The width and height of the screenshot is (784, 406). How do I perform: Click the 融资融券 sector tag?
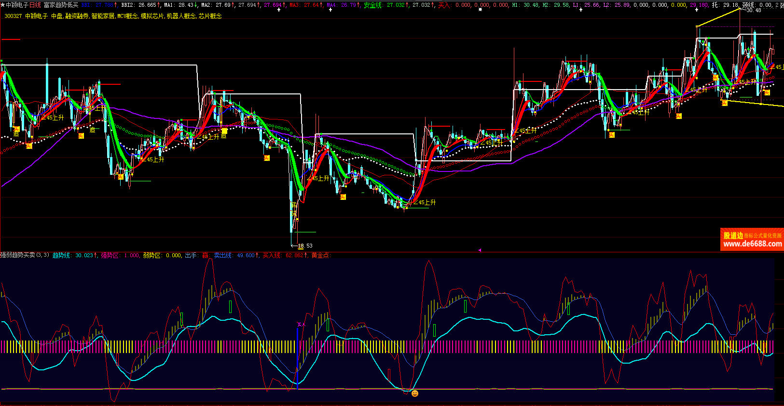pos(77,16)
